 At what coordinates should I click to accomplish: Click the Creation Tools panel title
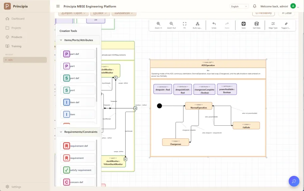tap(68, 31)
